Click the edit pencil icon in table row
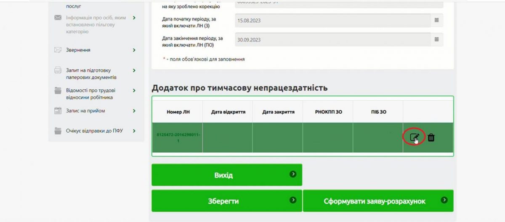 414,137
